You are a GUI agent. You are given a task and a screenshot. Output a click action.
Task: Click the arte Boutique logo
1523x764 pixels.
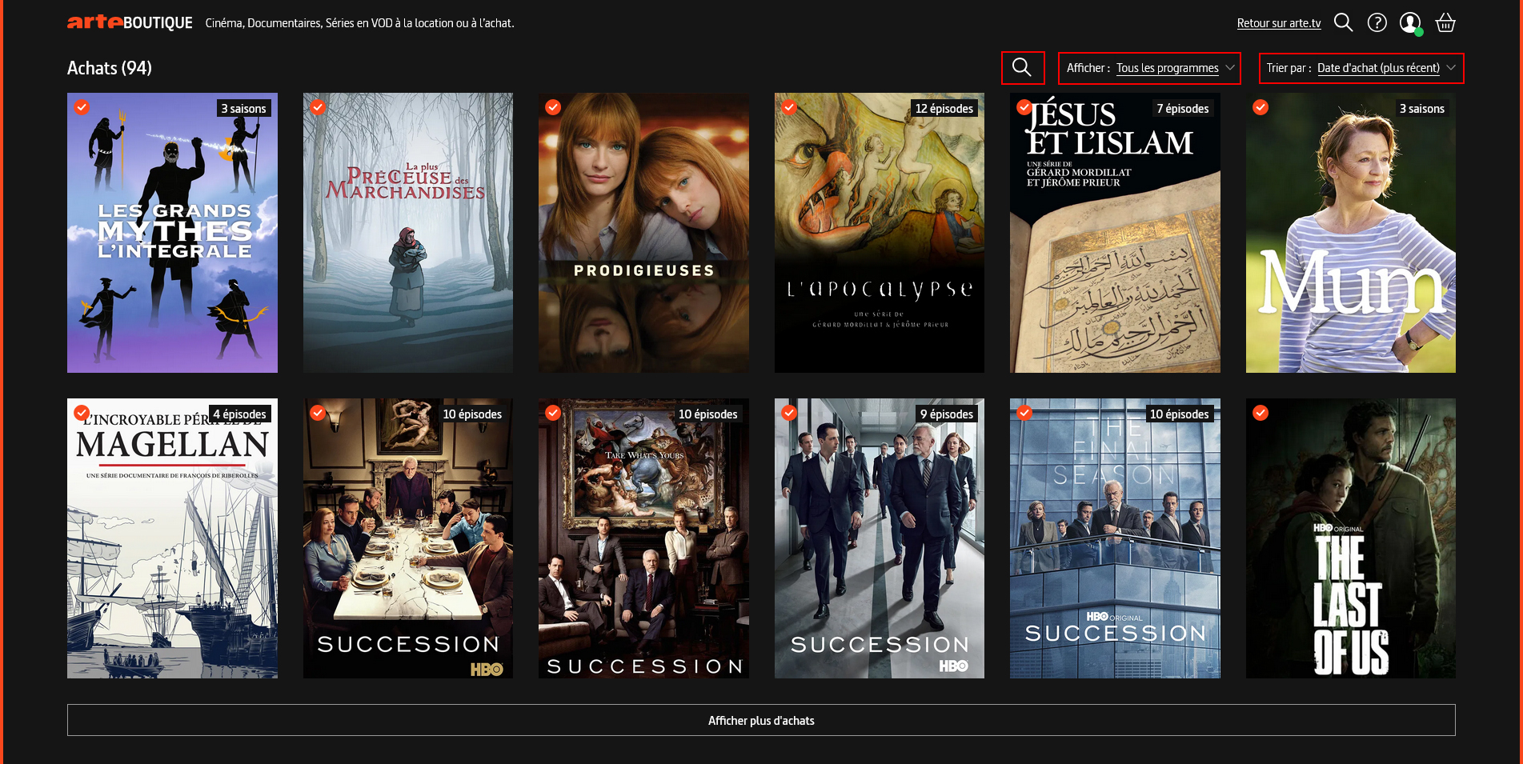[130, 22]
